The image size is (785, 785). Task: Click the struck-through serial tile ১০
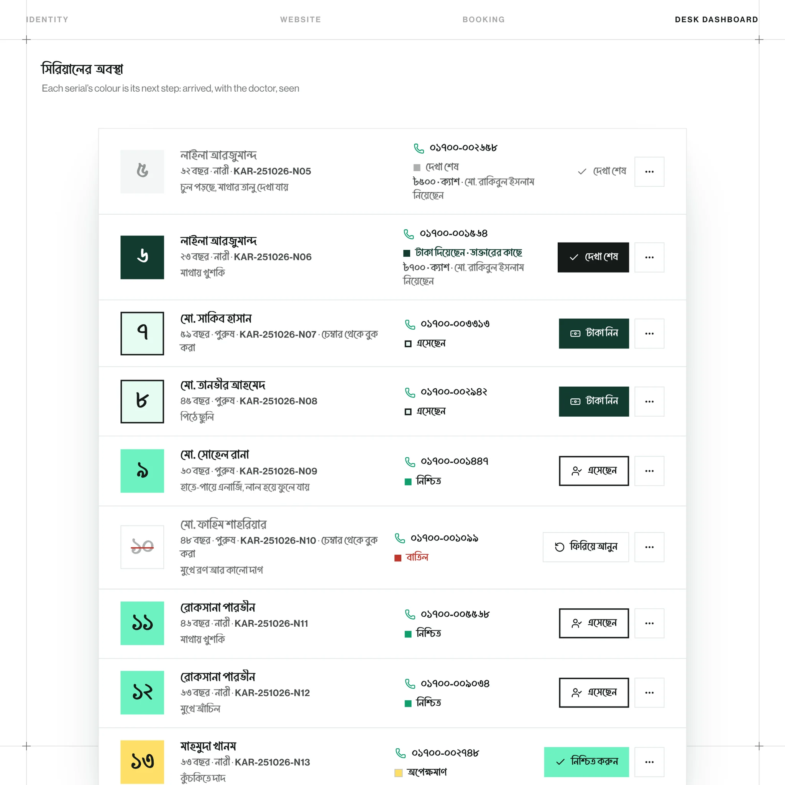pos(142,547)
